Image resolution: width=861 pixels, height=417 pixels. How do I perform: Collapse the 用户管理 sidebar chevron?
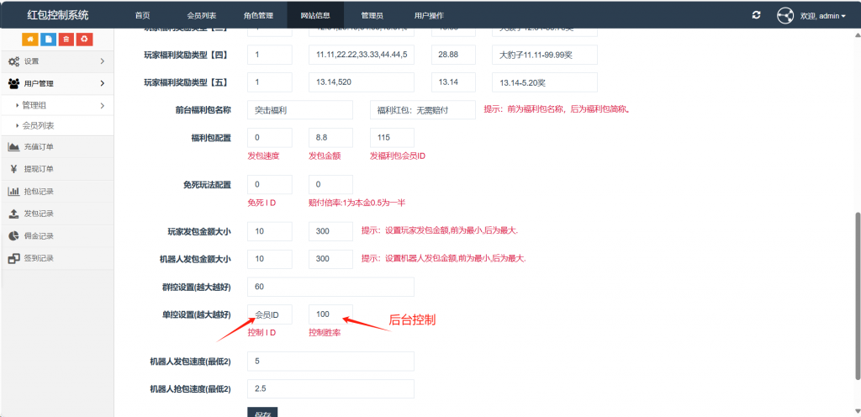point(102,83)
